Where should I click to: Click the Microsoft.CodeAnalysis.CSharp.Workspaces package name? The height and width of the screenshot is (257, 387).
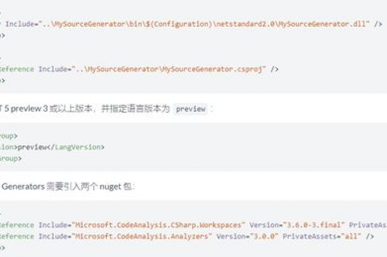pos(158,225)
